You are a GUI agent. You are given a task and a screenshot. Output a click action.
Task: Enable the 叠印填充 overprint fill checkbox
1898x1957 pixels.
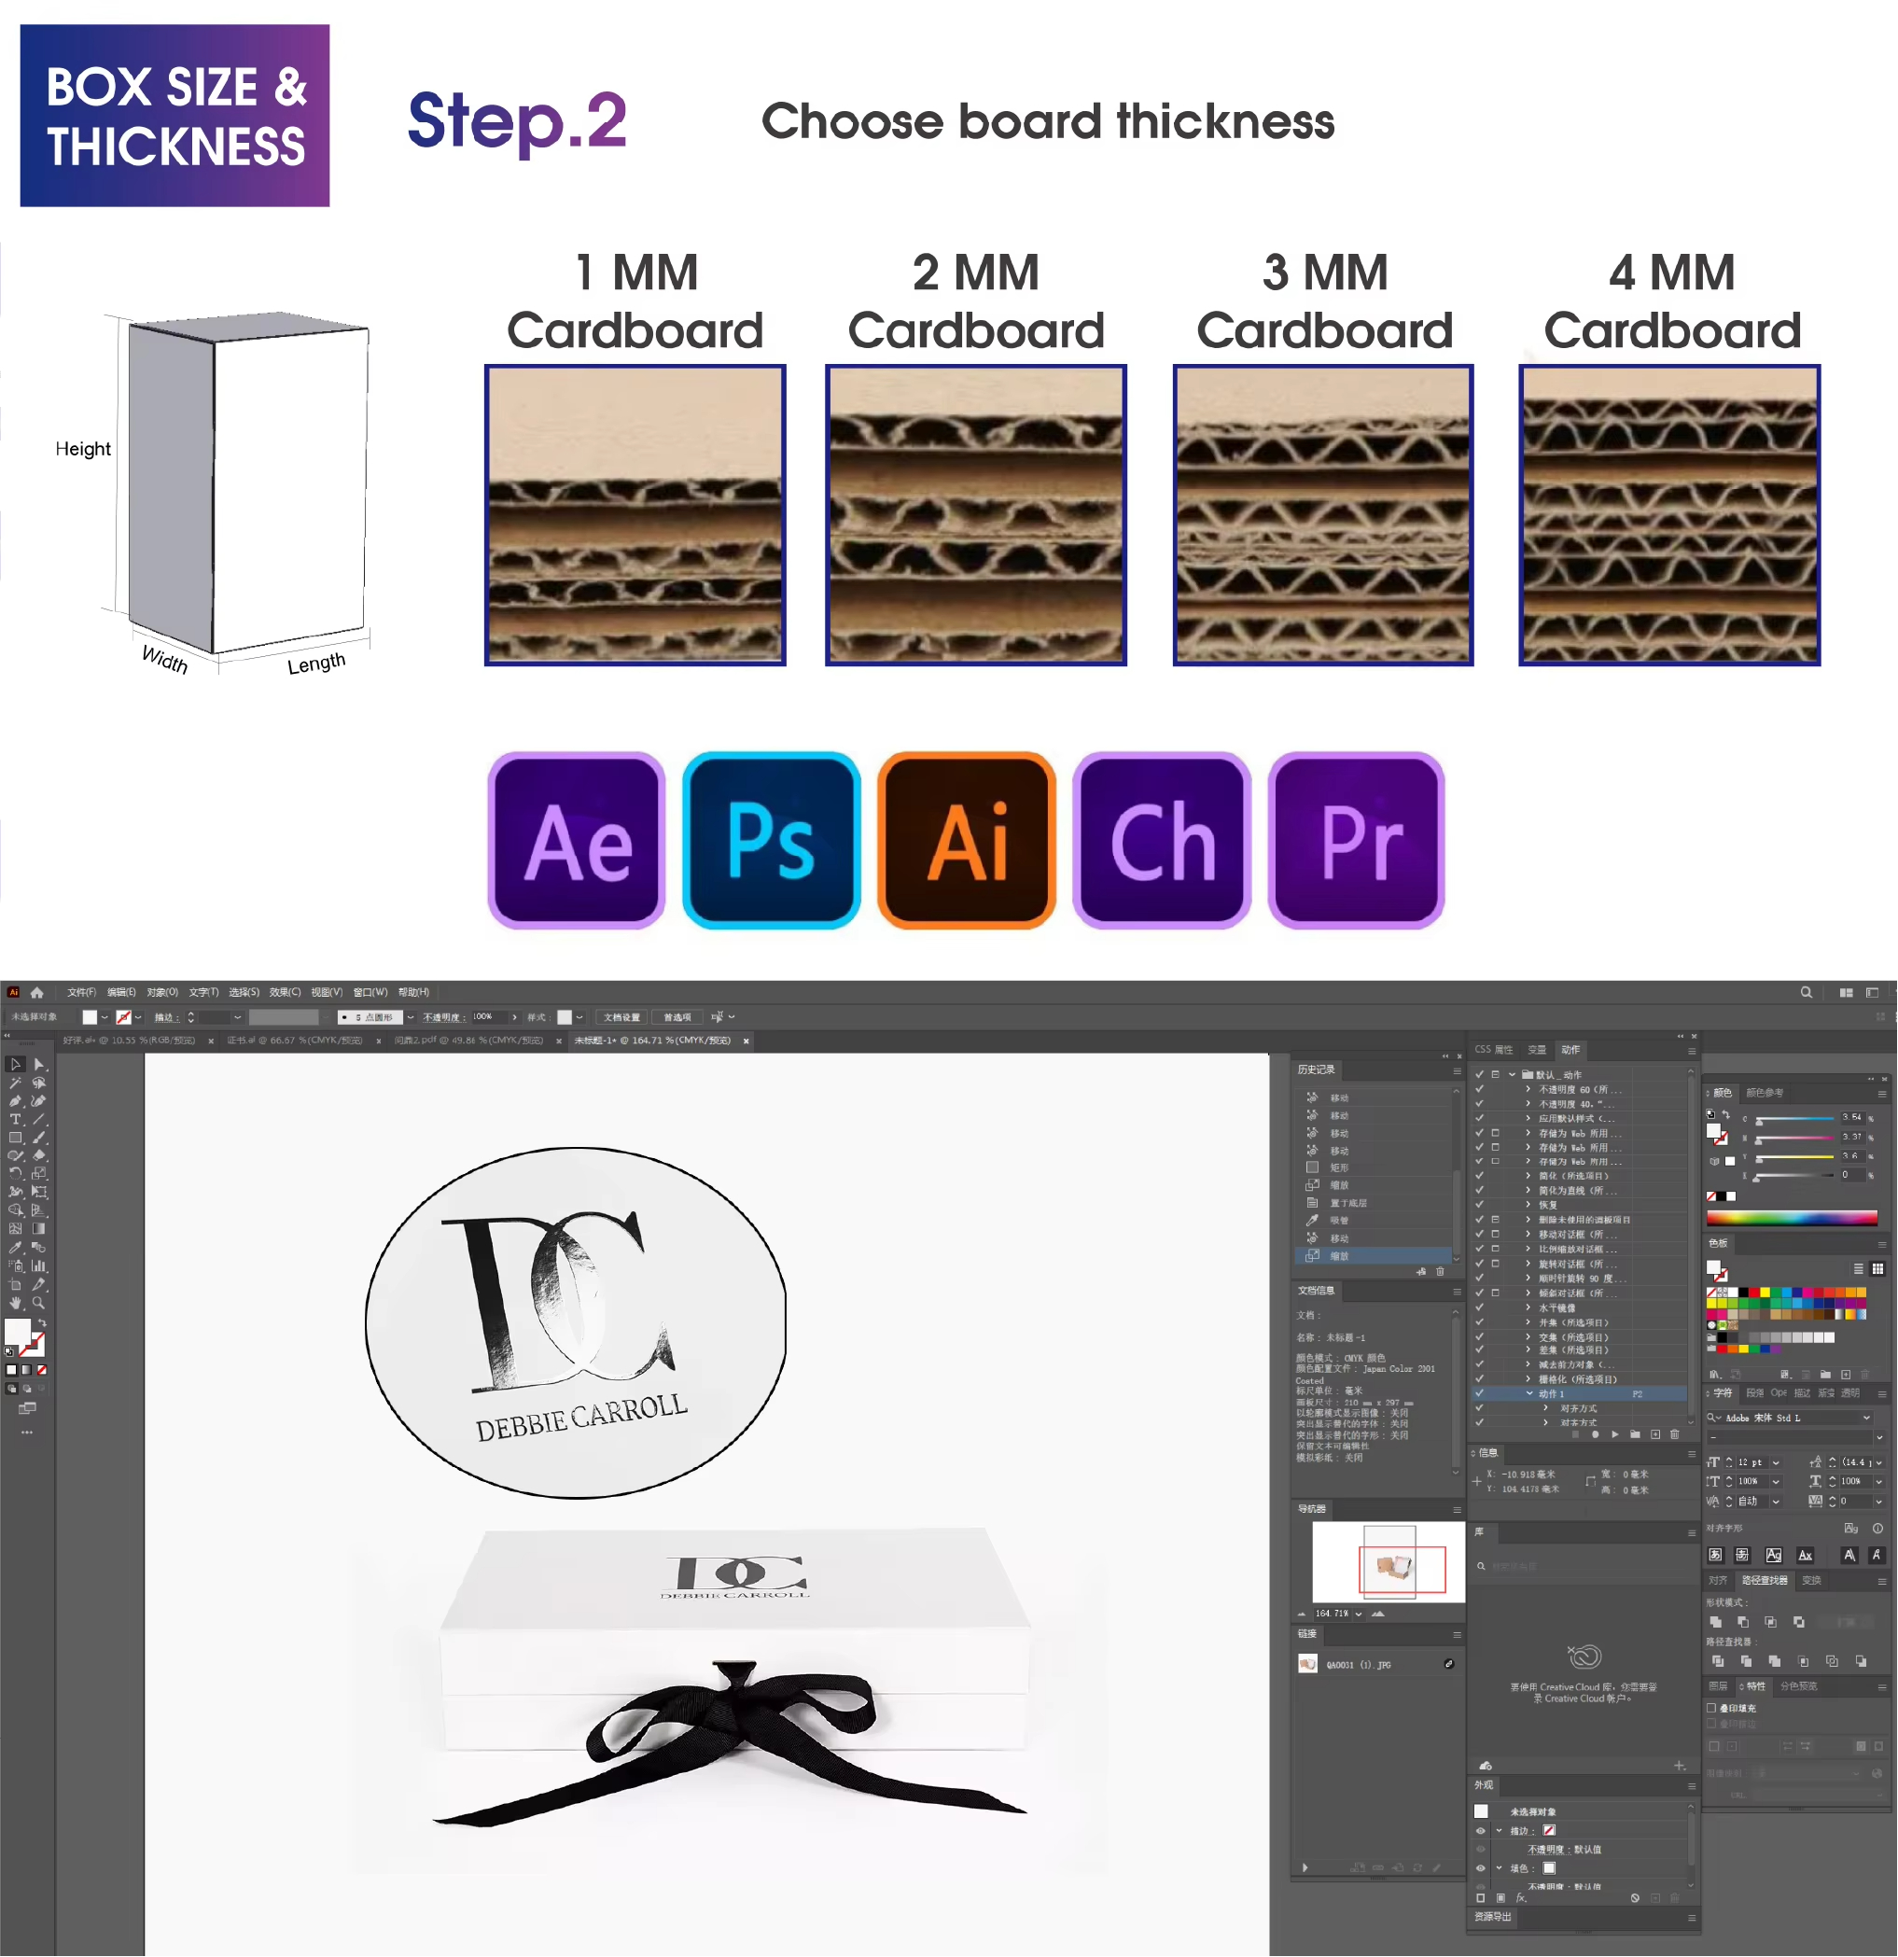[x=1711, y=1709]
